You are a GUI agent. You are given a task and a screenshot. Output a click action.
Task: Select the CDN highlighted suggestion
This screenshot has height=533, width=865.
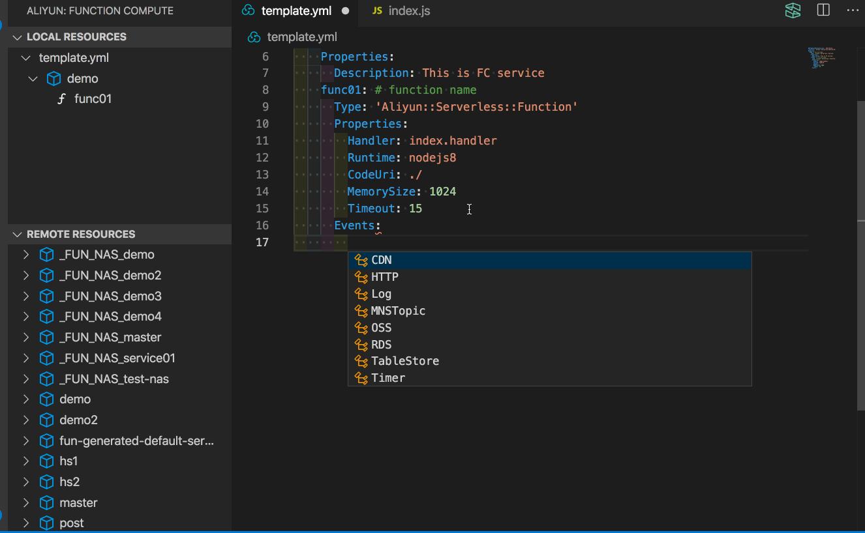382,259
